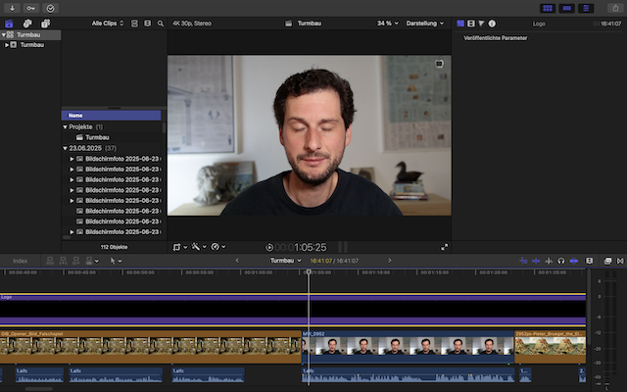This screenshot has height=392, width=627.
Task: Sort browser by Name column
Action: [x=111, y=116]
